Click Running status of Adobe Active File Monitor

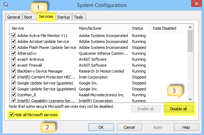click(x=139, y=36)
